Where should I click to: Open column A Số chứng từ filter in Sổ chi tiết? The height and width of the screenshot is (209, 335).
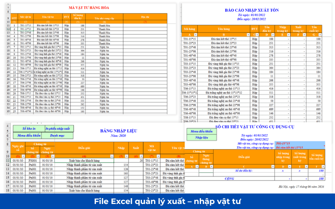[197, 166]
